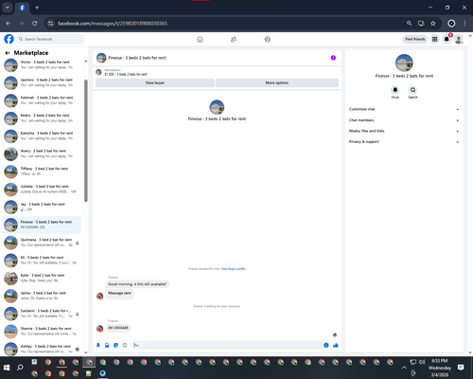Select the highlighted Finesse conversation
Viewport: 473px width, 379px height.
(42, 225)
